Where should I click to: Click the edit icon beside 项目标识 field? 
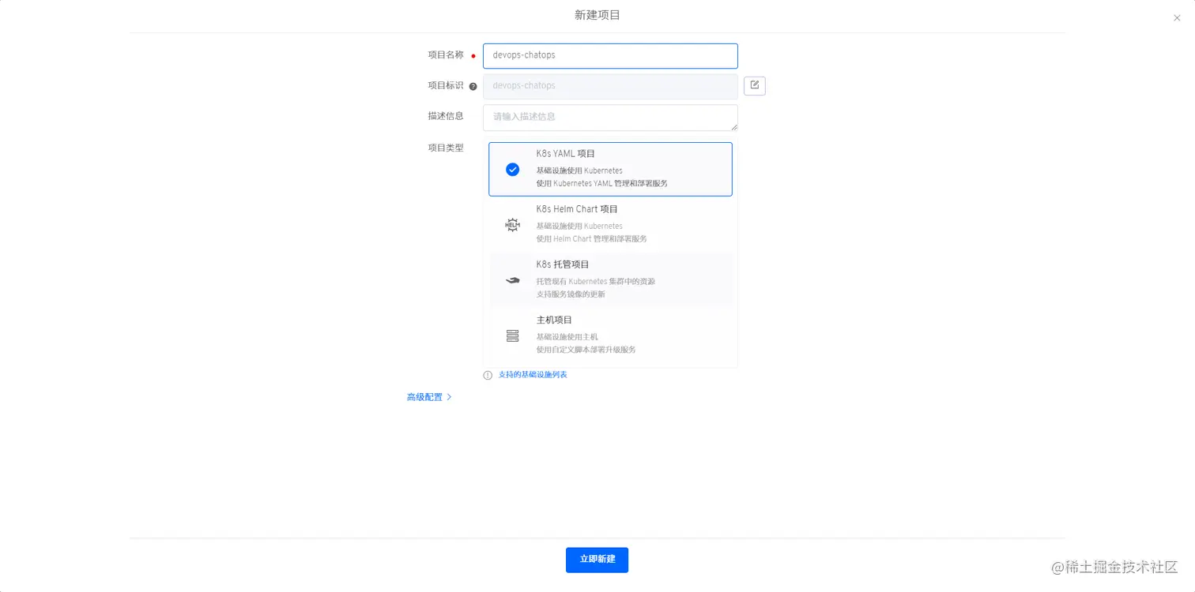(x=755, y=85)
